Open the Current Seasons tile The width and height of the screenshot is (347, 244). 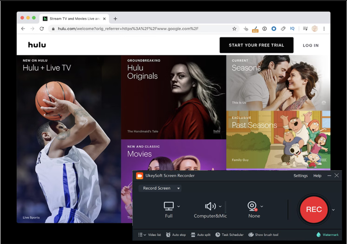pyautogui.click(x=278, y=83)
